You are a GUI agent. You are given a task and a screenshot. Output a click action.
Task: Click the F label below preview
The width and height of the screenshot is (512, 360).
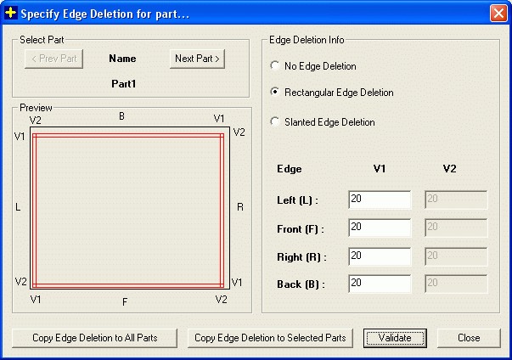coord(125,302)
